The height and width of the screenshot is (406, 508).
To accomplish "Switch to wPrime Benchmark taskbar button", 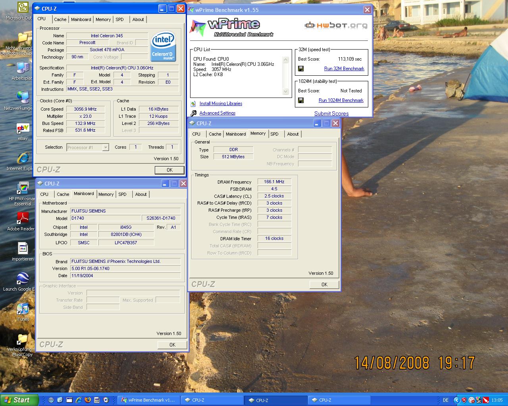I will coord(148,400).
